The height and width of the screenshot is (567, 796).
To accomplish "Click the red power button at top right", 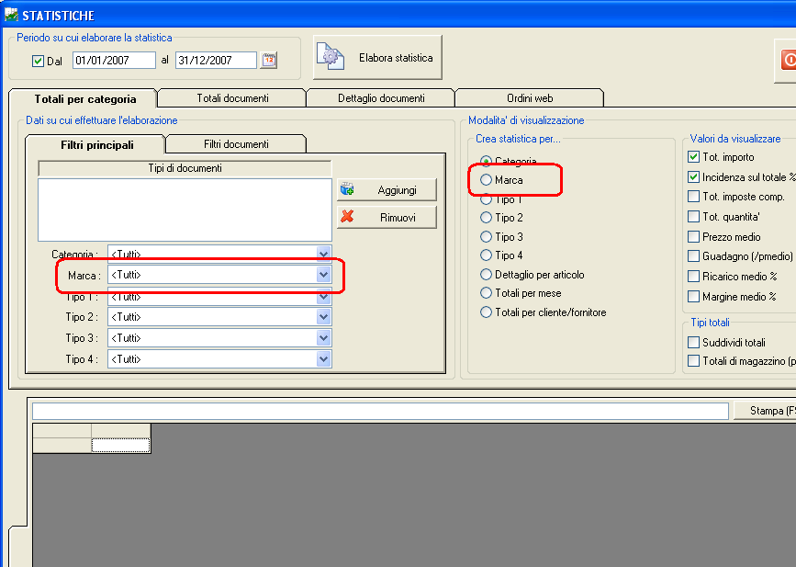I will (x=789, y=60).
